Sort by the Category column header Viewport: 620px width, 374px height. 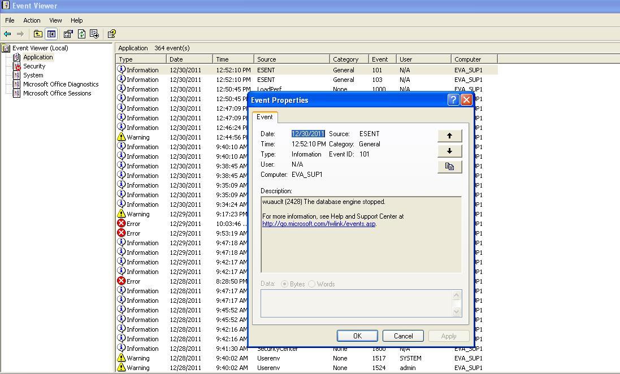349,59
